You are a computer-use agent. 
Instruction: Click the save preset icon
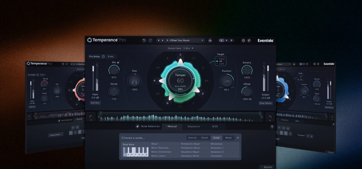pyautogui.click(x=210, y=40)
